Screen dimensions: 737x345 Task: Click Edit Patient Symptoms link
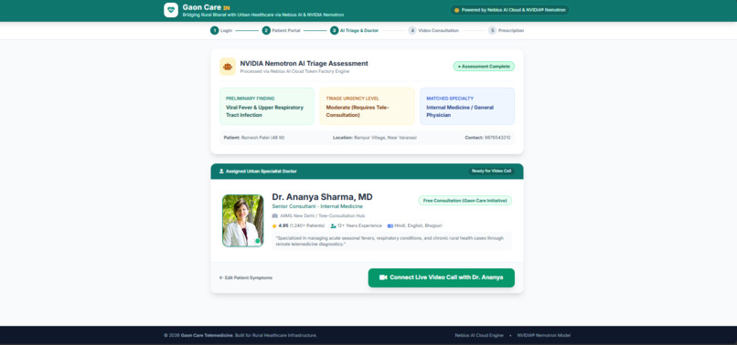(x=246, y=277)
